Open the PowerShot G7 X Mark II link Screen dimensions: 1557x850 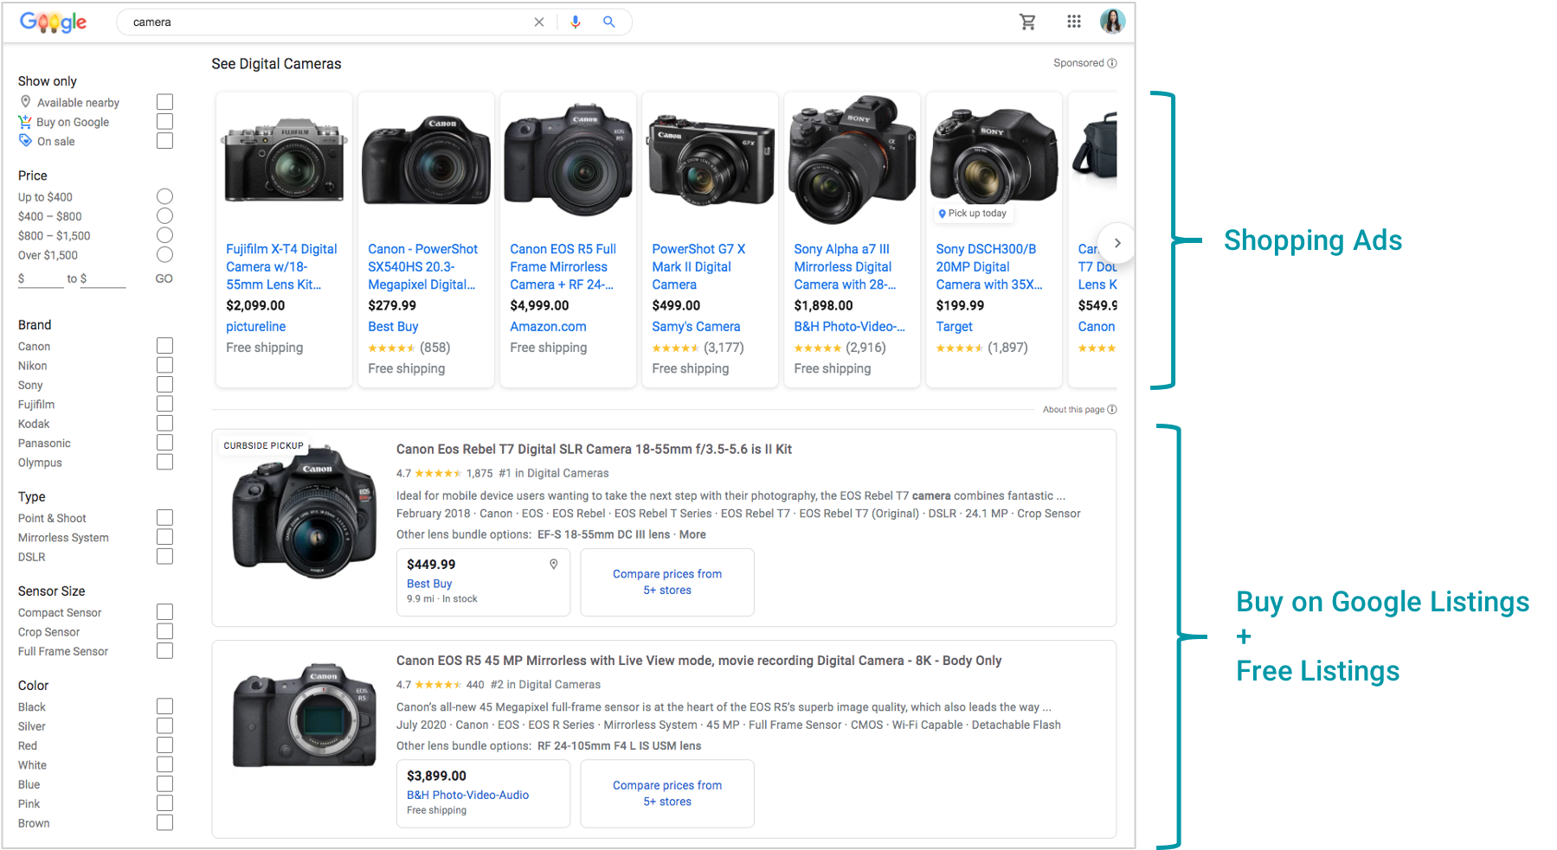click(698, 266)
